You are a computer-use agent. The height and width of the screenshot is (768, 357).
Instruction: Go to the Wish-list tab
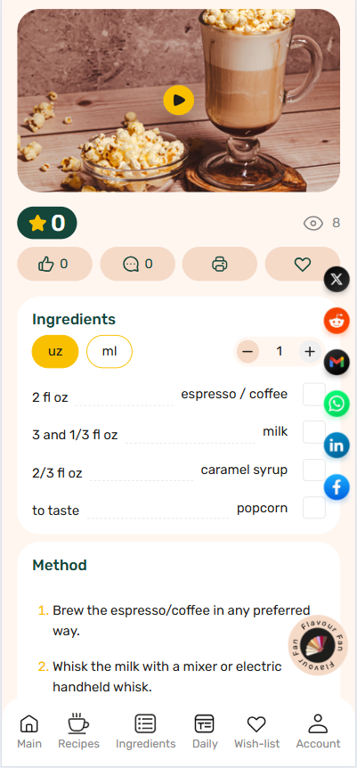256,731
